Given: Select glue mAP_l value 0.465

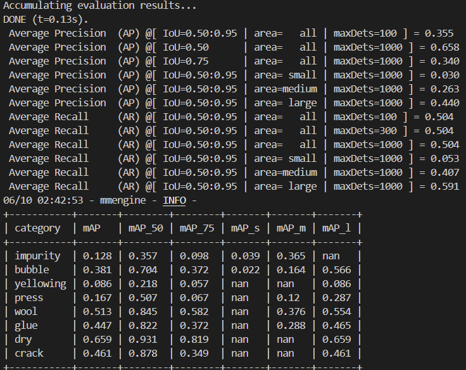Looking at the screenshot, I should (x=336, y=326).
